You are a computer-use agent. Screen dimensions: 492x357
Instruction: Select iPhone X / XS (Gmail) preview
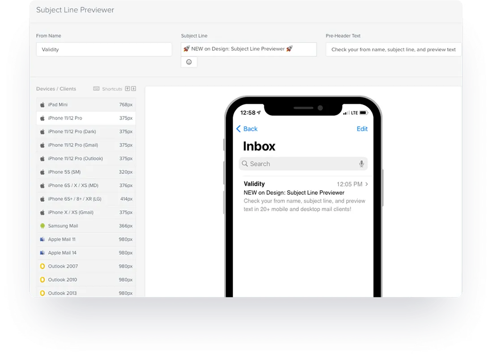pyautogui.click(x=86, y=213)
